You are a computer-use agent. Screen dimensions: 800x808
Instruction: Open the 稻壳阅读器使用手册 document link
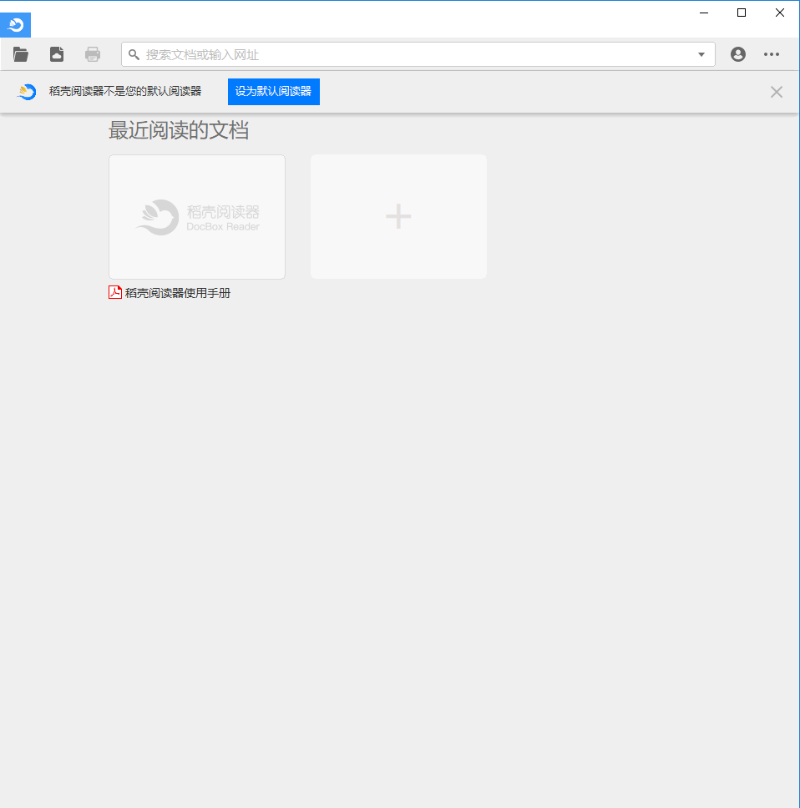(176, 292)
